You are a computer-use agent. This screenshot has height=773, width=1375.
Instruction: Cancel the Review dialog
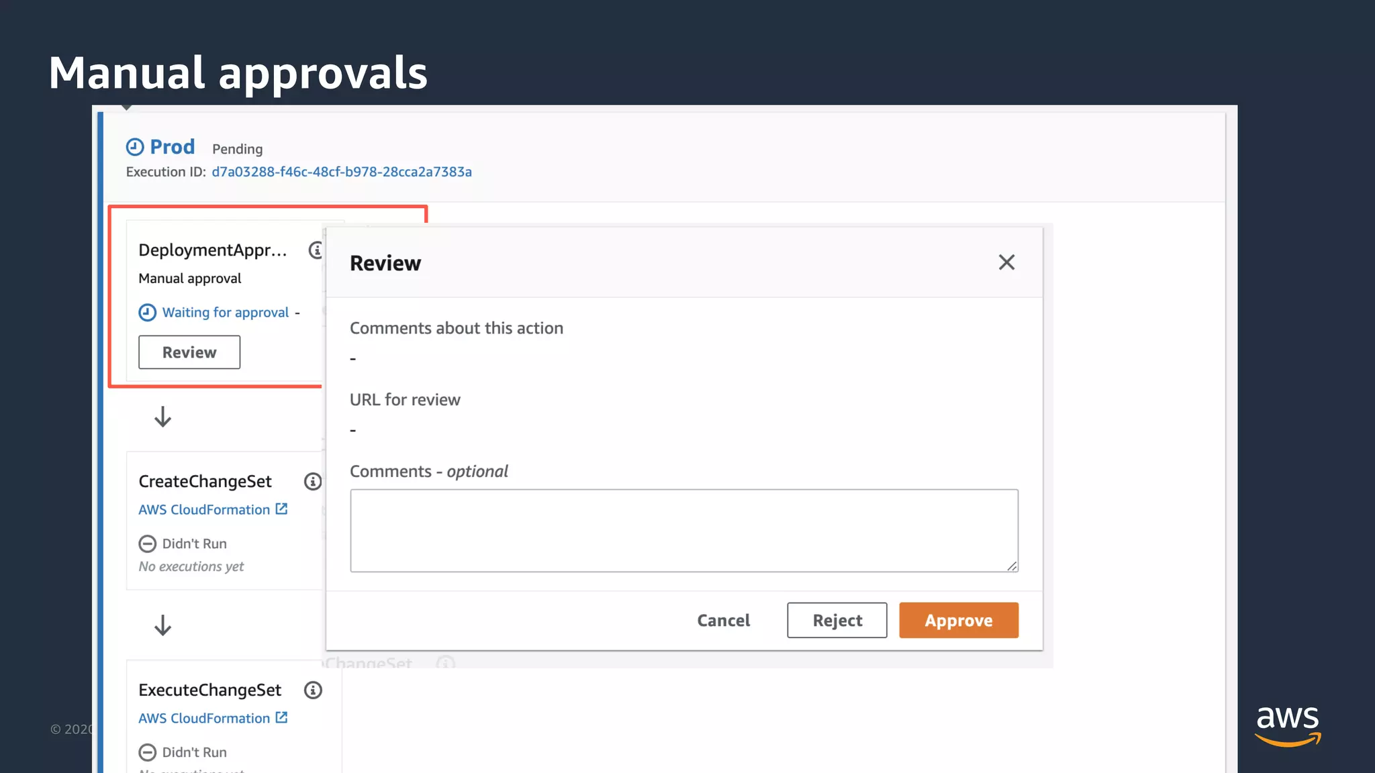point(723,620)
